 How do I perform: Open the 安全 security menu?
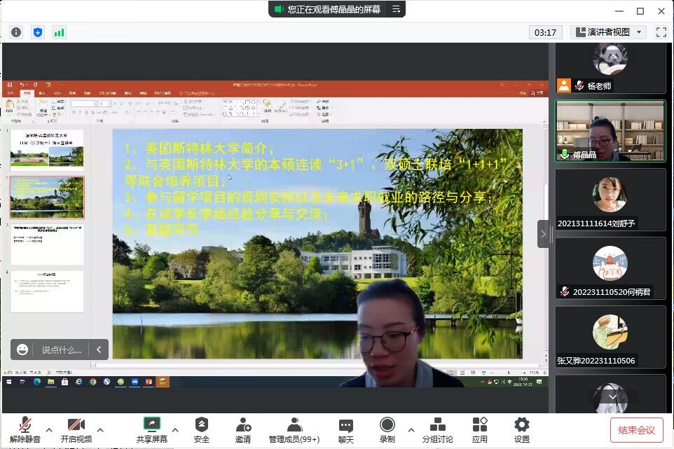(x=202, y=429)
